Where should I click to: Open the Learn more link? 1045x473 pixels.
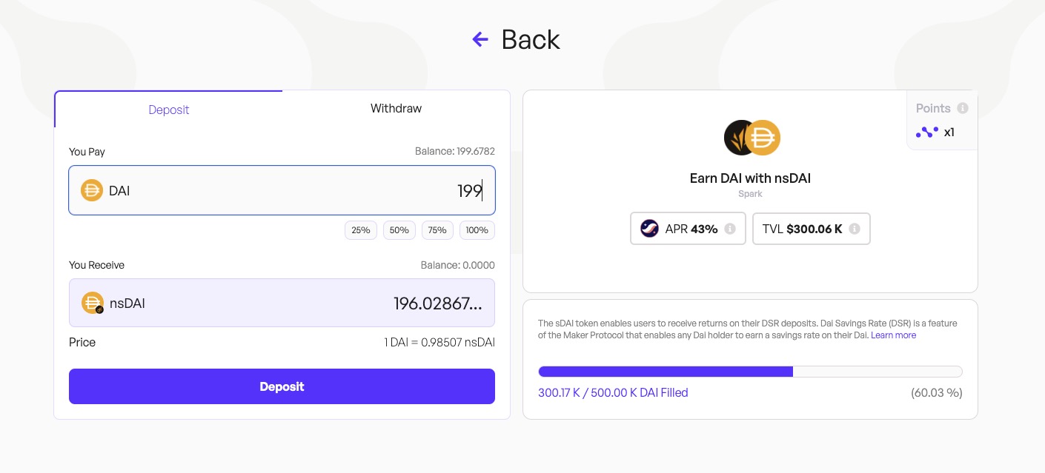(893, 335)
